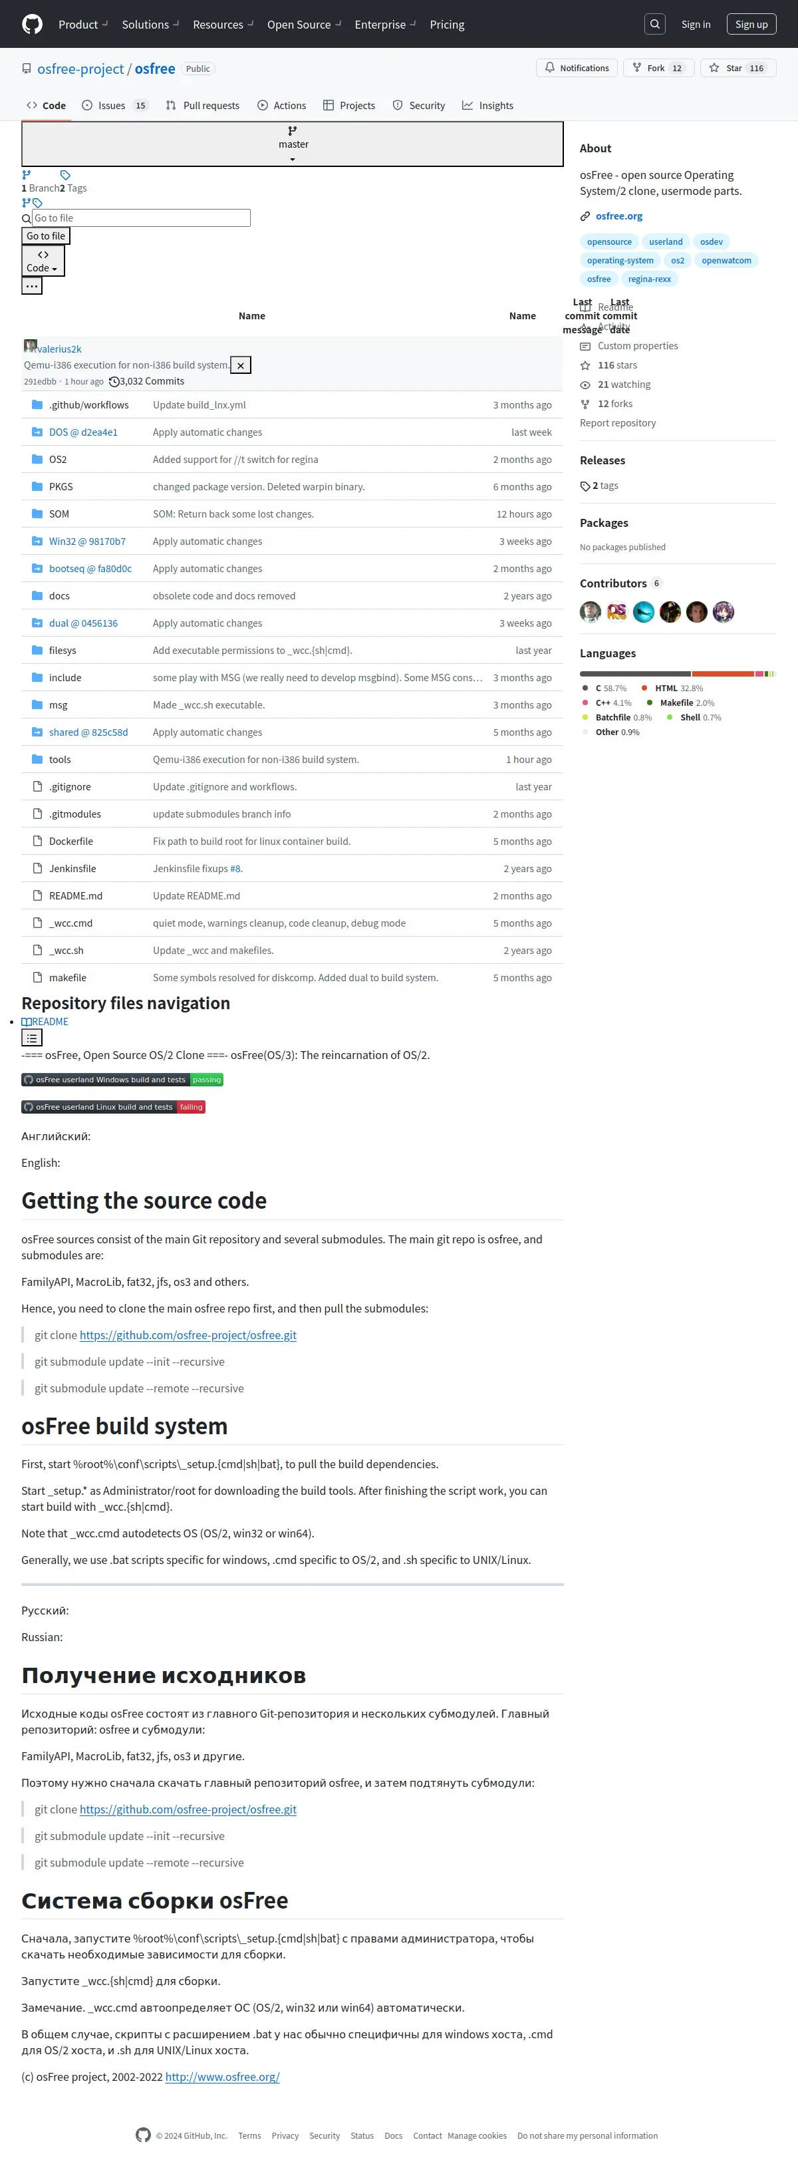This screenshot has width=798, height=2170.
Task: Click file icon beside .gitignore
Action: (x=37, y=787)
